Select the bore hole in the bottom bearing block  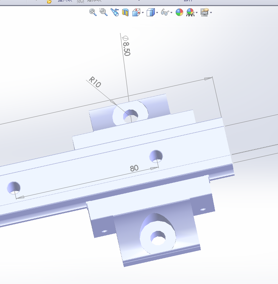coord(159,237)
